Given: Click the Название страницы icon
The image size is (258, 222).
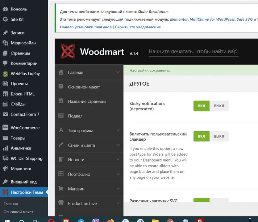Looking at the screenshot, I should click(61, 101).
